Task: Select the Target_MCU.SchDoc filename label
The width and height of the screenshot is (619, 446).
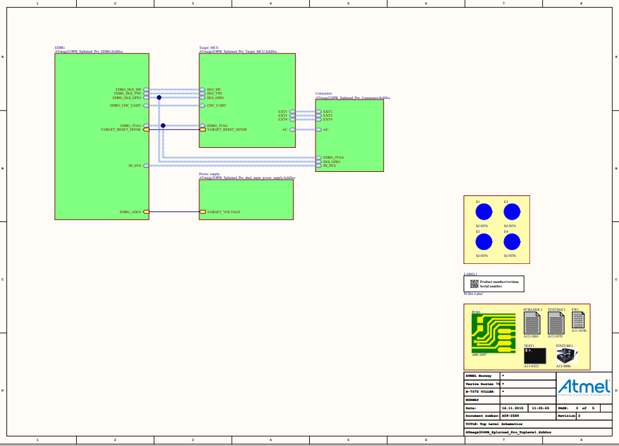Action: tap(238, 51)
